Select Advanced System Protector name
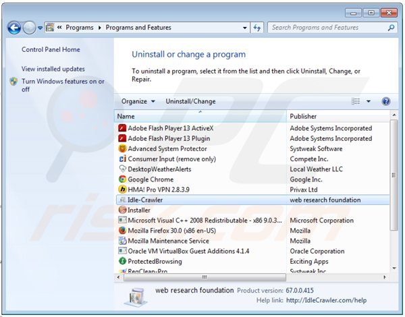Screen dimensions: 405x317 [167, 148]
